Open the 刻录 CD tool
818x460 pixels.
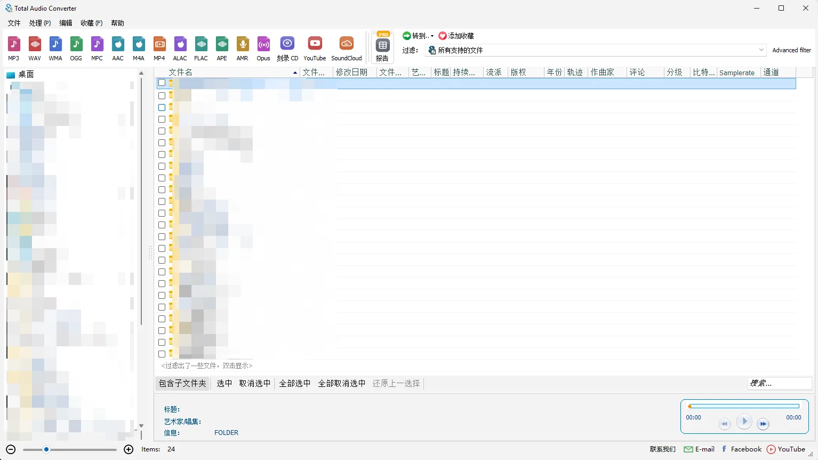pos(287,49)
